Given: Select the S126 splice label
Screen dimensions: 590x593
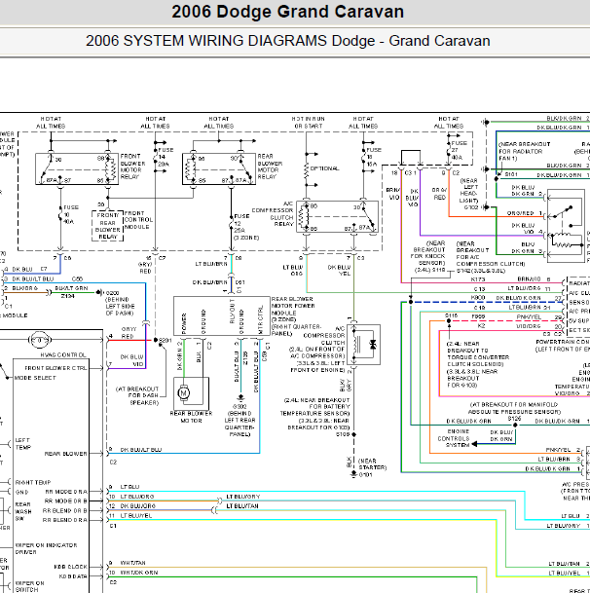Looking at the screenshot, I should coord(514,419).
